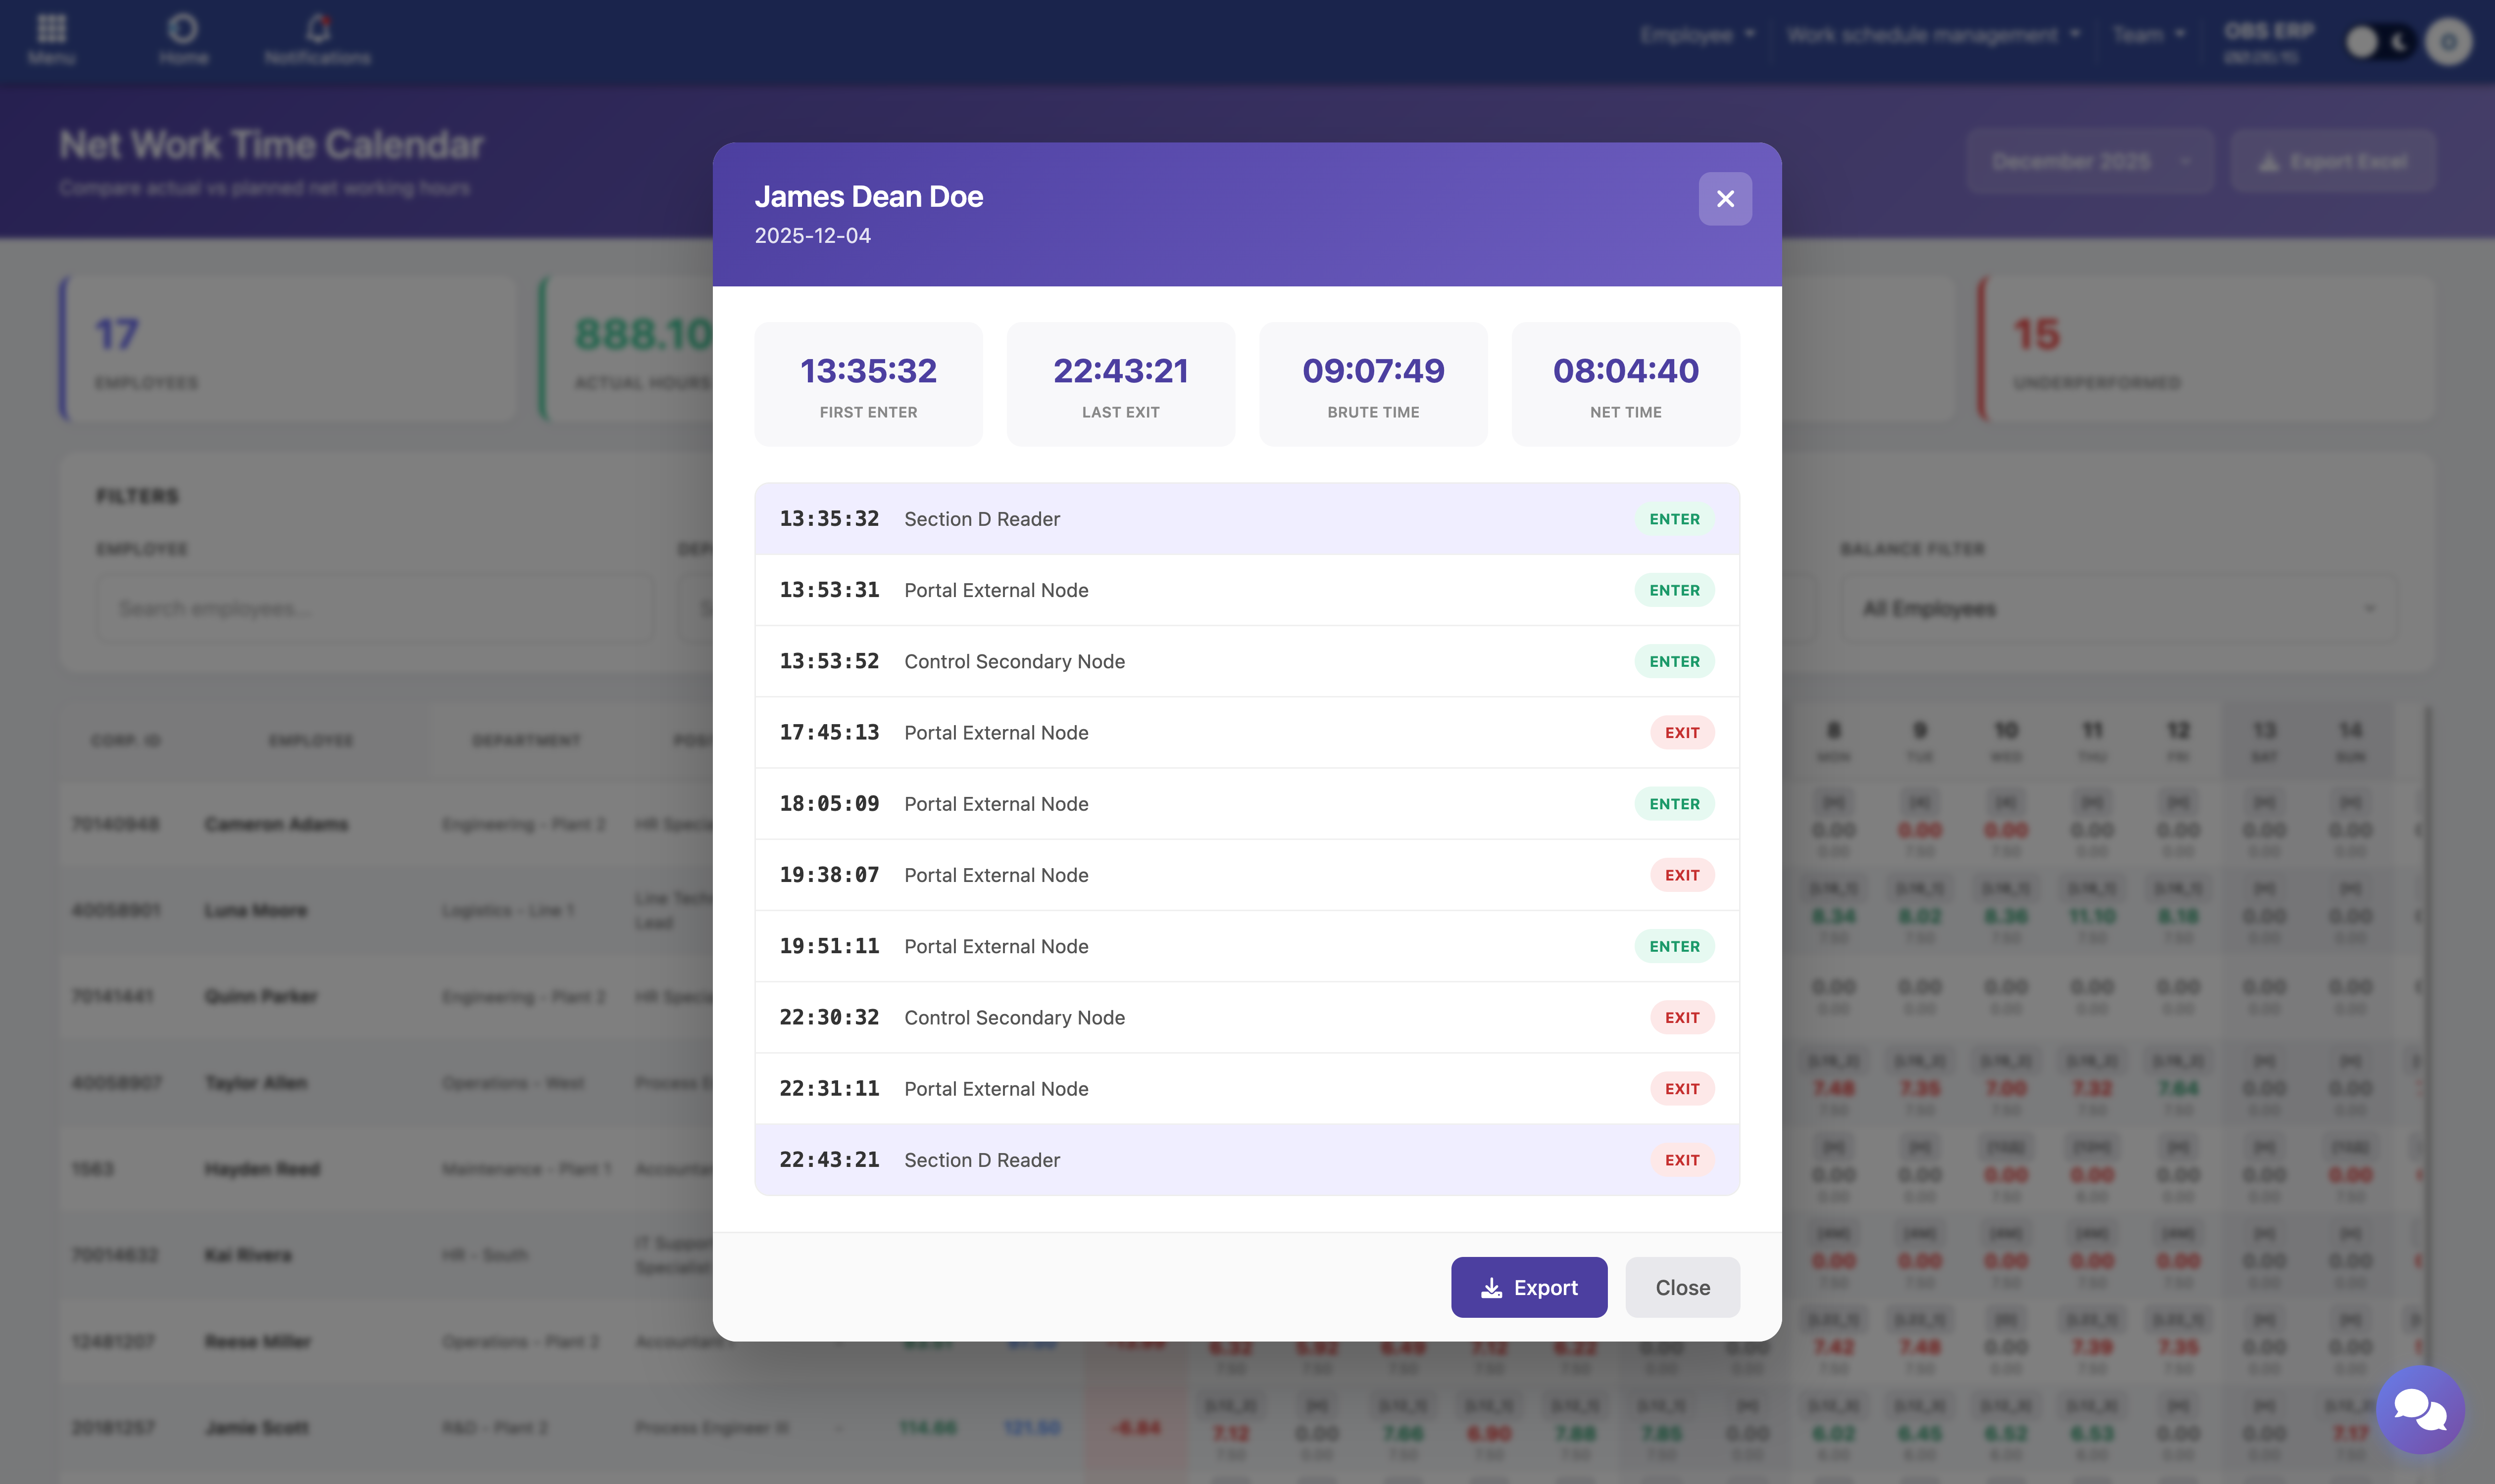Select the 22:43:21 Section D Reader exit row
This screenshot has width=2495, height=1484.
point(1246,1160)
